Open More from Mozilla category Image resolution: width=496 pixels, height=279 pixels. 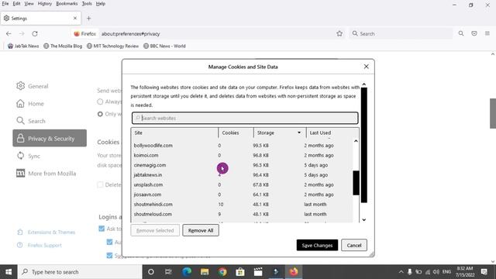click(46, 174)
